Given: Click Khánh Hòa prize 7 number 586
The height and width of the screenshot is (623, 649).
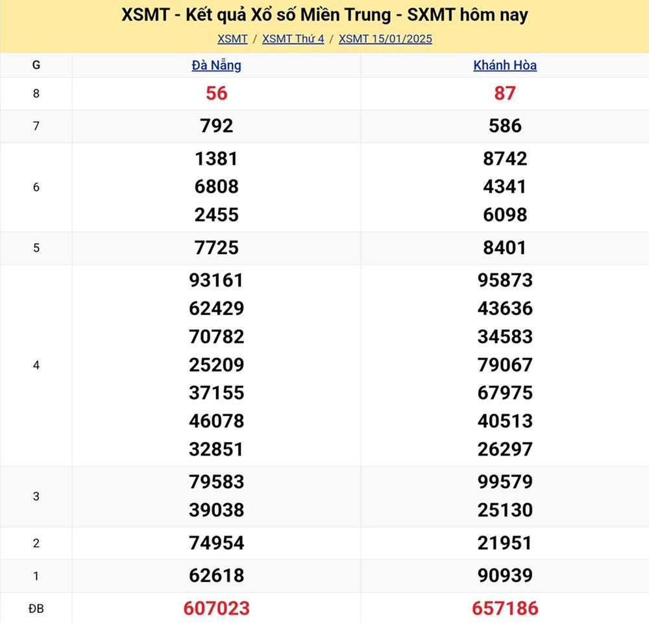Looking at the screenshot, I should click(x=505, y=126).
